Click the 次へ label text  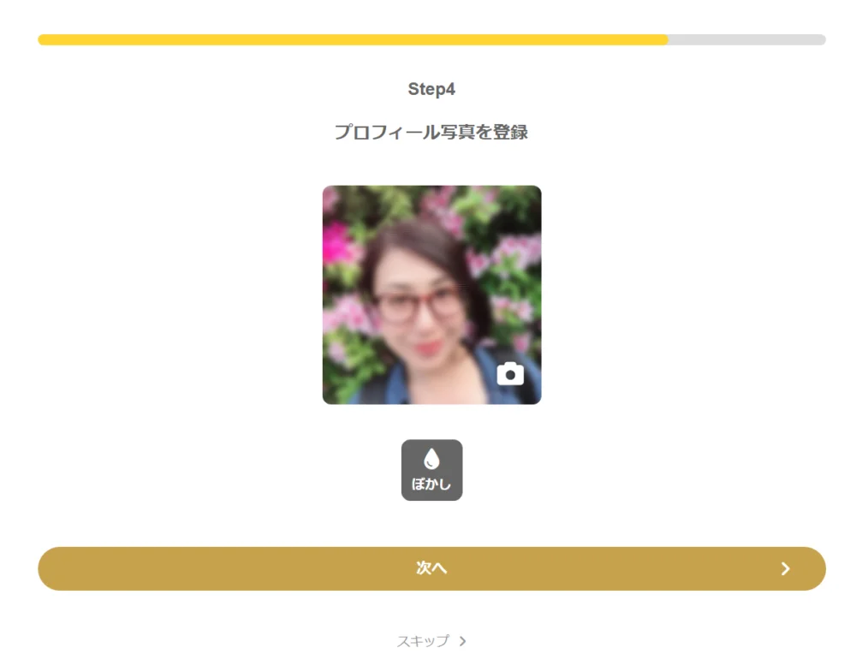(x=431, y=568)
